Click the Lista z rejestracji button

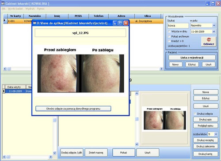tap(192, 57)
